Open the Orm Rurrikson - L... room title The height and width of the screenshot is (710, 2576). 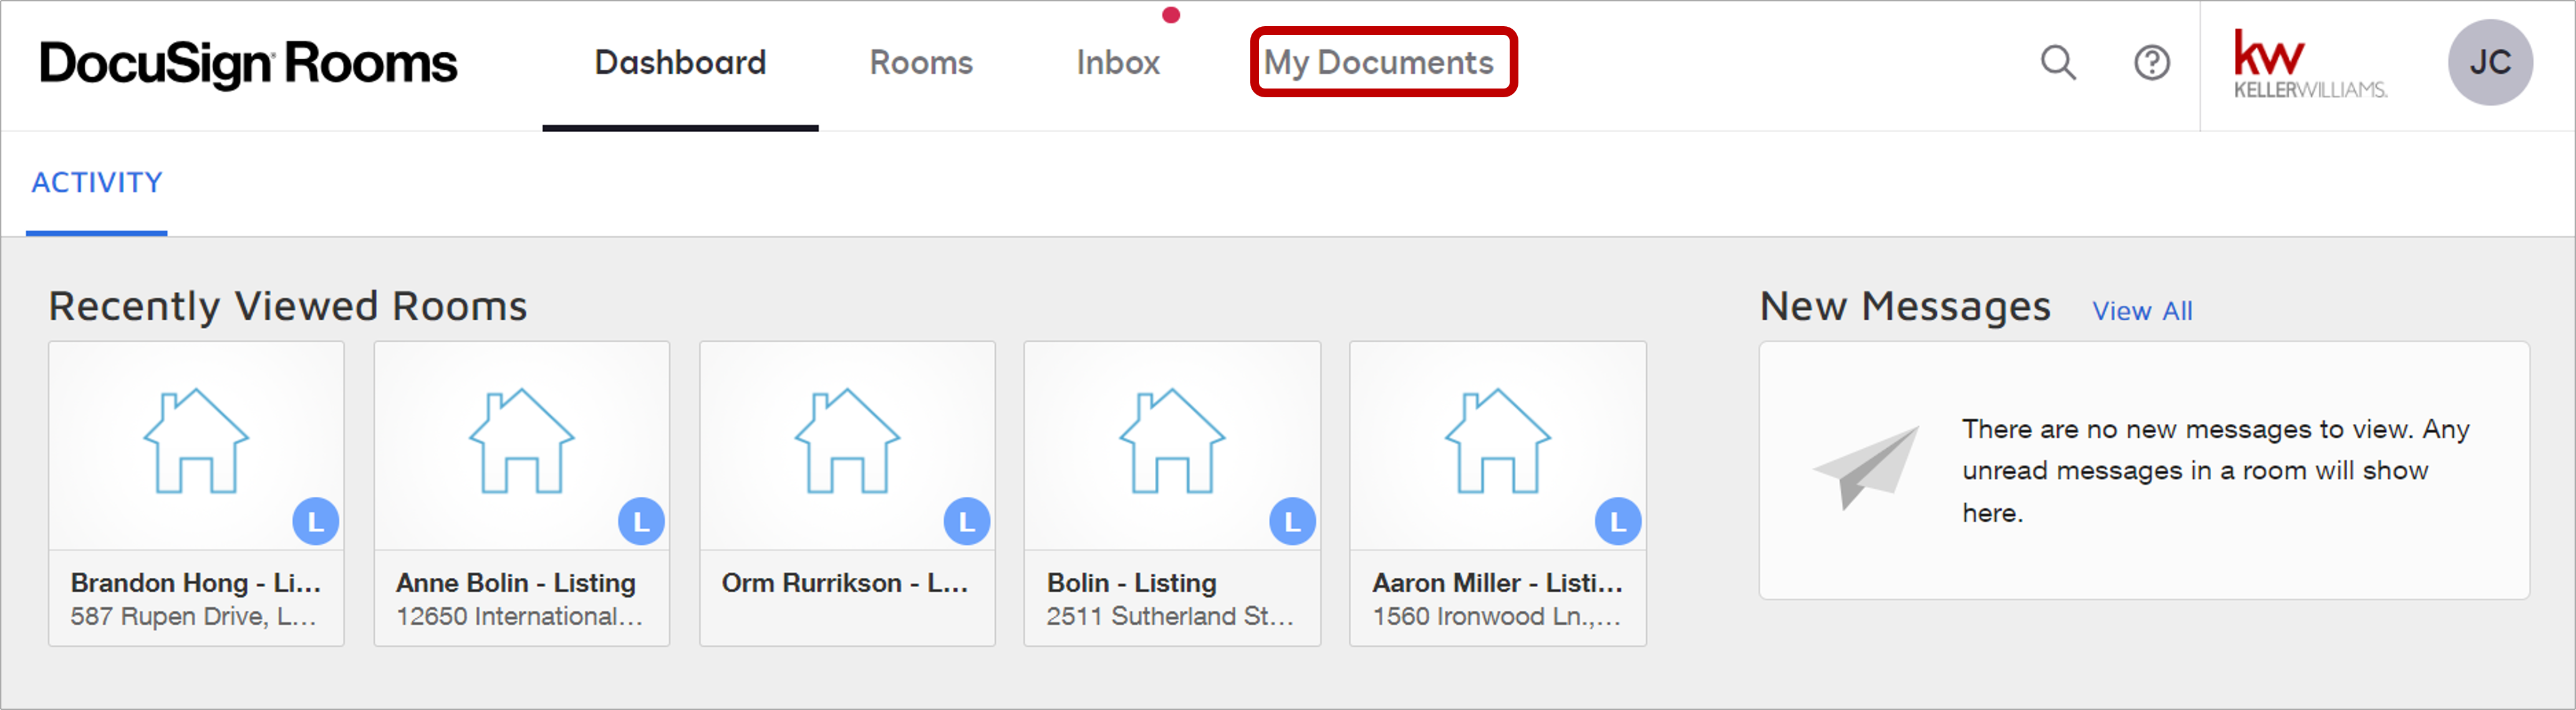pyautogui.click(x=845, y=583)
